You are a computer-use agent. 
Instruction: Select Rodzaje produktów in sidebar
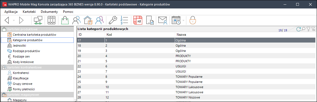click(x=26, y=51)
